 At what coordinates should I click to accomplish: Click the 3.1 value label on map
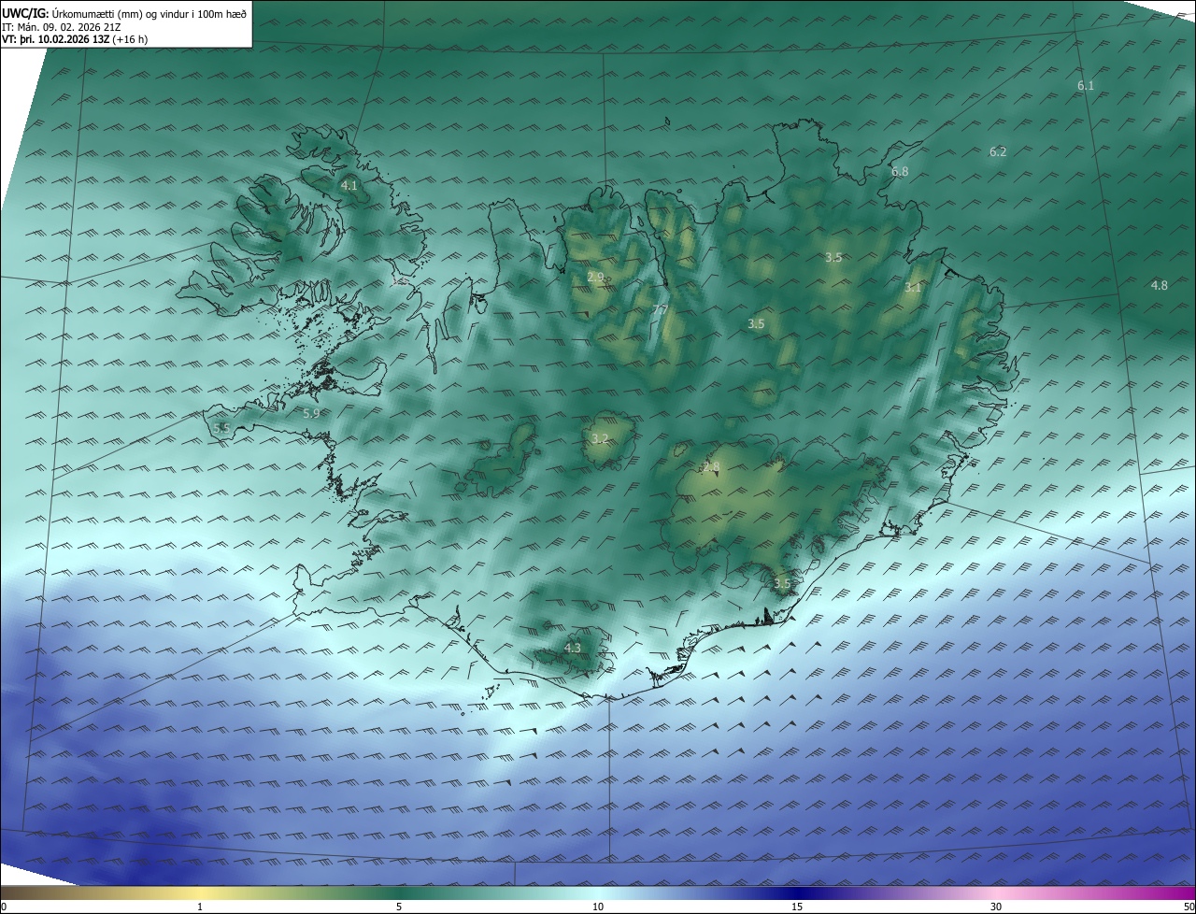coord(912,288)
